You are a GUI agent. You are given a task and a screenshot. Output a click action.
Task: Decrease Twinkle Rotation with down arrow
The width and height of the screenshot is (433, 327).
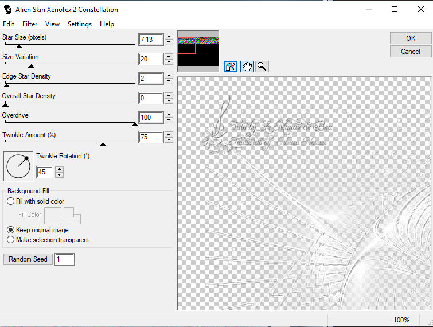[60, 174]
